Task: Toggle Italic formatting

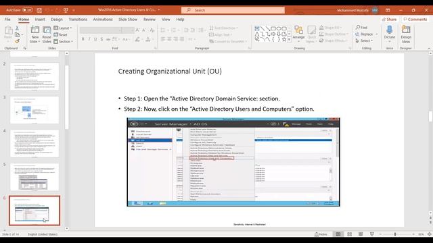Action: 89,39
